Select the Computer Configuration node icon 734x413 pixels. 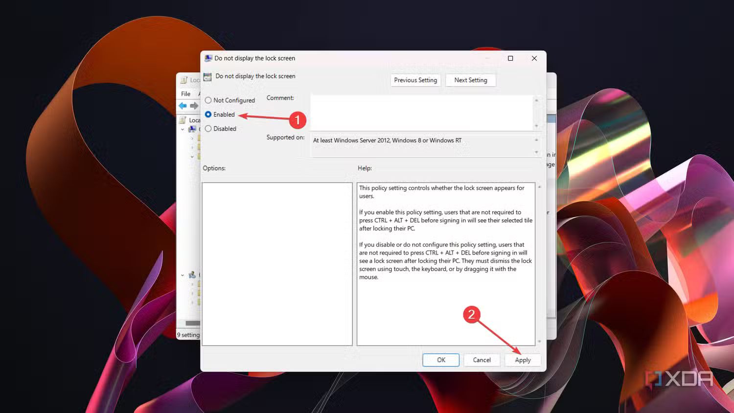(193, 128)
